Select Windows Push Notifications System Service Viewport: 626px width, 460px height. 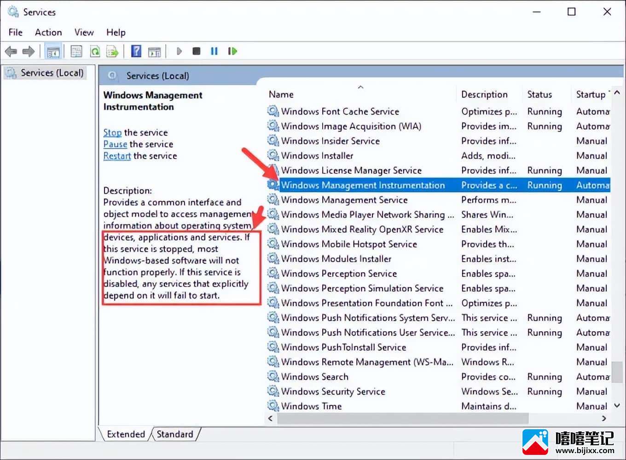click(x=438, y=317)
